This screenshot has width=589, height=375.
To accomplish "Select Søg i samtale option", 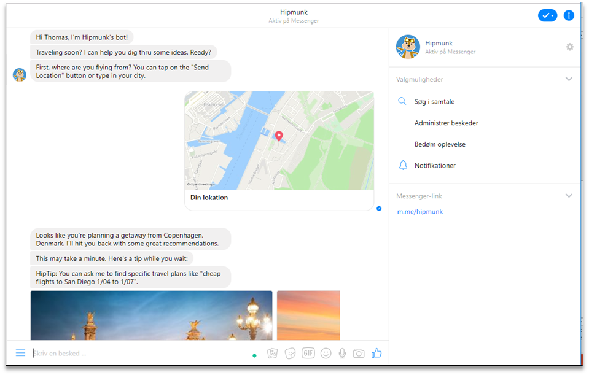I will (x=434, y=101).
